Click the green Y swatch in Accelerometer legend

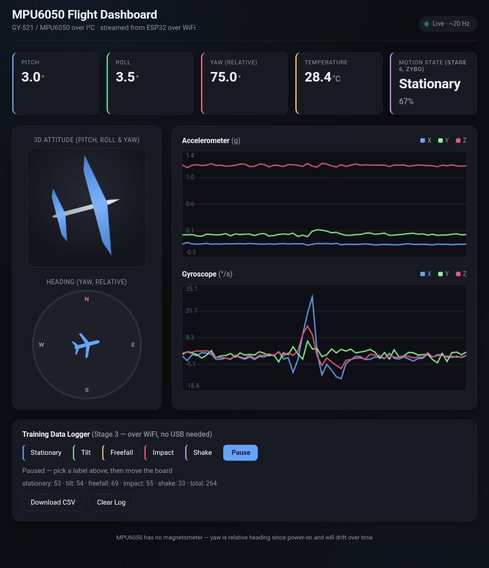pos(441,141)
